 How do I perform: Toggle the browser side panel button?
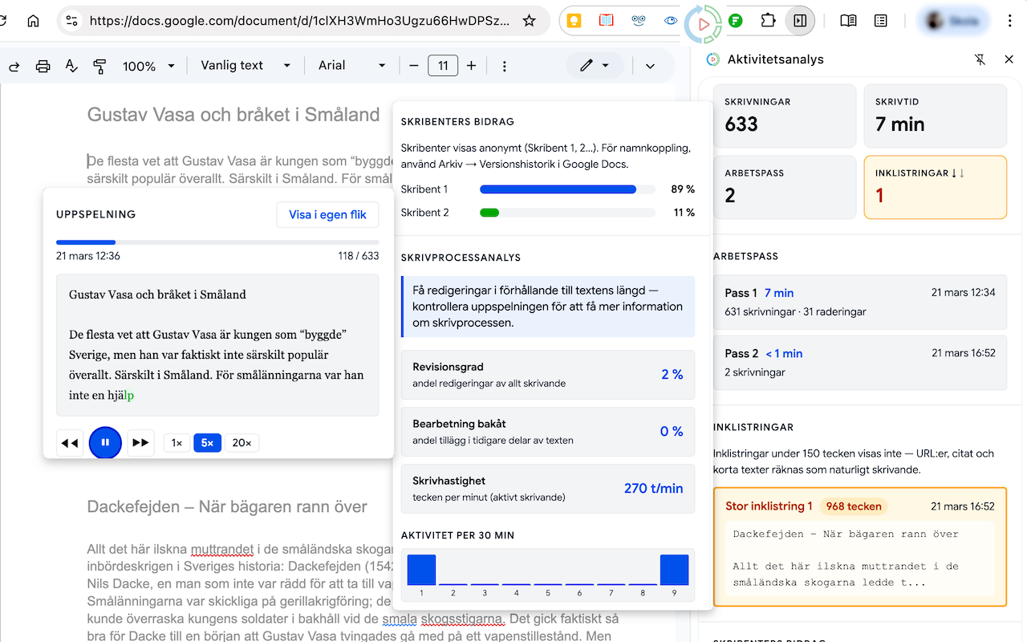[800, 22]
